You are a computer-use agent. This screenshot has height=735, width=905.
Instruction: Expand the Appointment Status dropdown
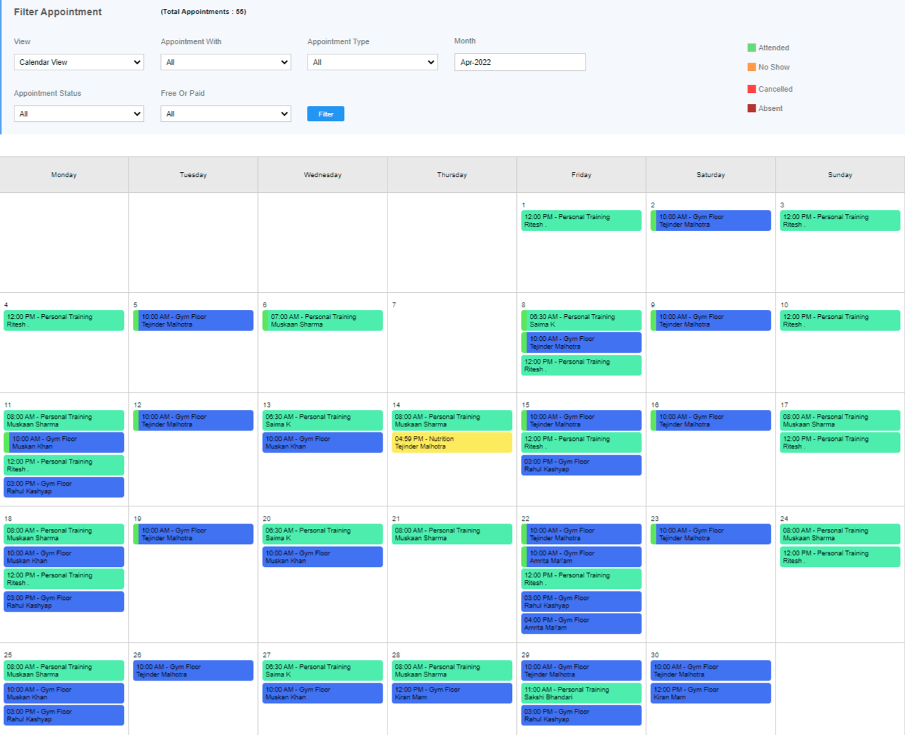[78, 114]
